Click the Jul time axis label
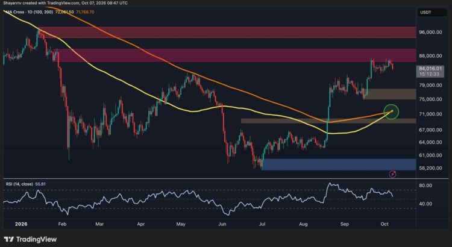This screenshot has height=247, width=452. click(263, 224)
